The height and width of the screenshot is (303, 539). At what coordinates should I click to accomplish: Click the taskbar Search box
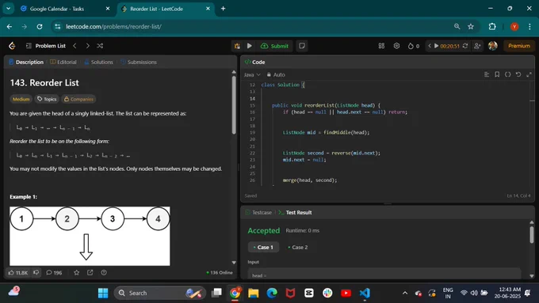pyautogui.click(x=160, y=293)
